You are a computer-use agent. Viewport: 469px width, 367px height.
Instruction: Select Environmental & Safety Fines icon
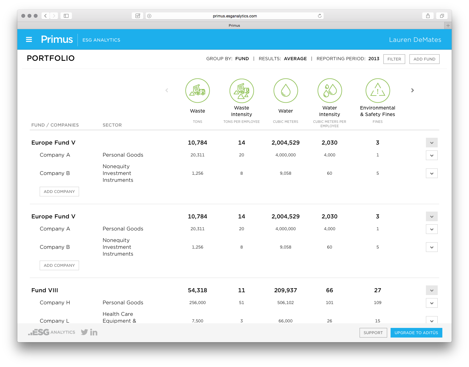pyautogui.click(x=378, y=91)
